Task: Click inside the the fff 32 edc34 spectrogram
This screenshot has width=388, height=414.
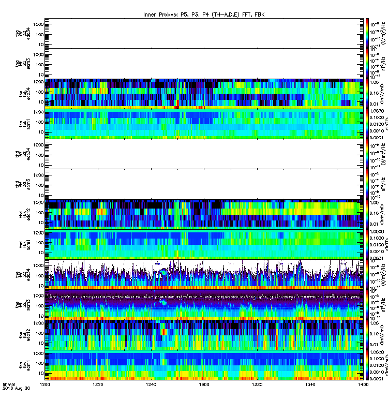Action: (204, 275)
